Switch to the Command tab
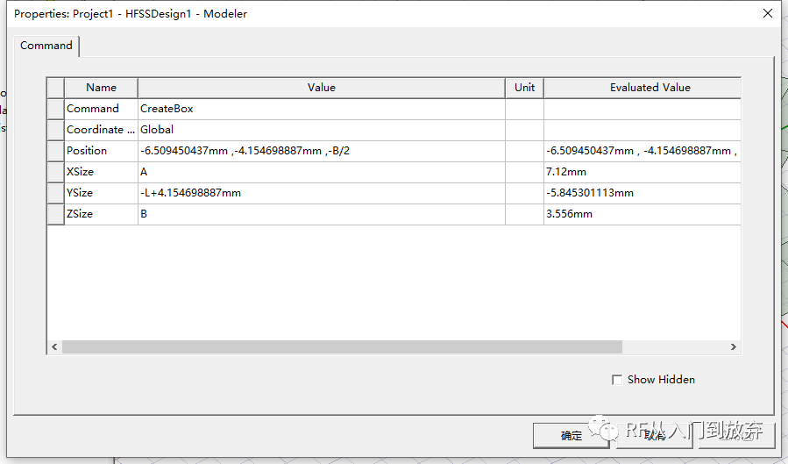 (46, 46)
